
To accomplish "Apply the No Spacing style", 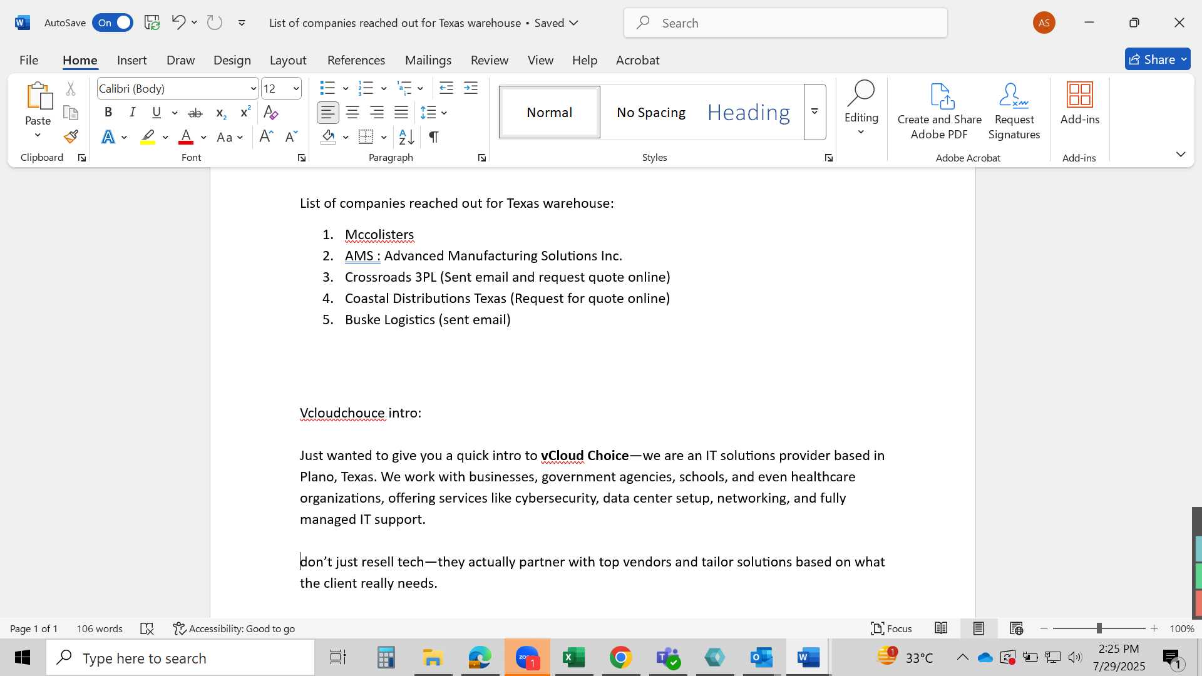I will click(x=651, y=112).
